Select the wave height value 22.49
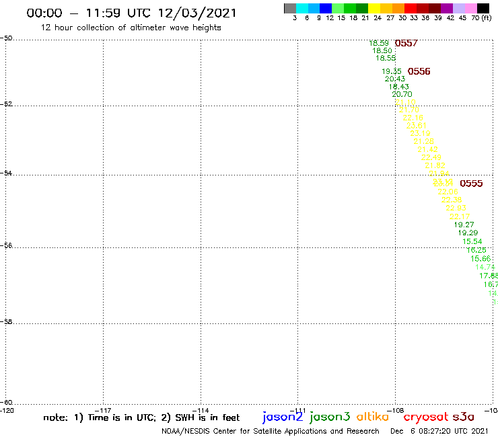This screenshot has height=437, width=498. coord(431,157)
